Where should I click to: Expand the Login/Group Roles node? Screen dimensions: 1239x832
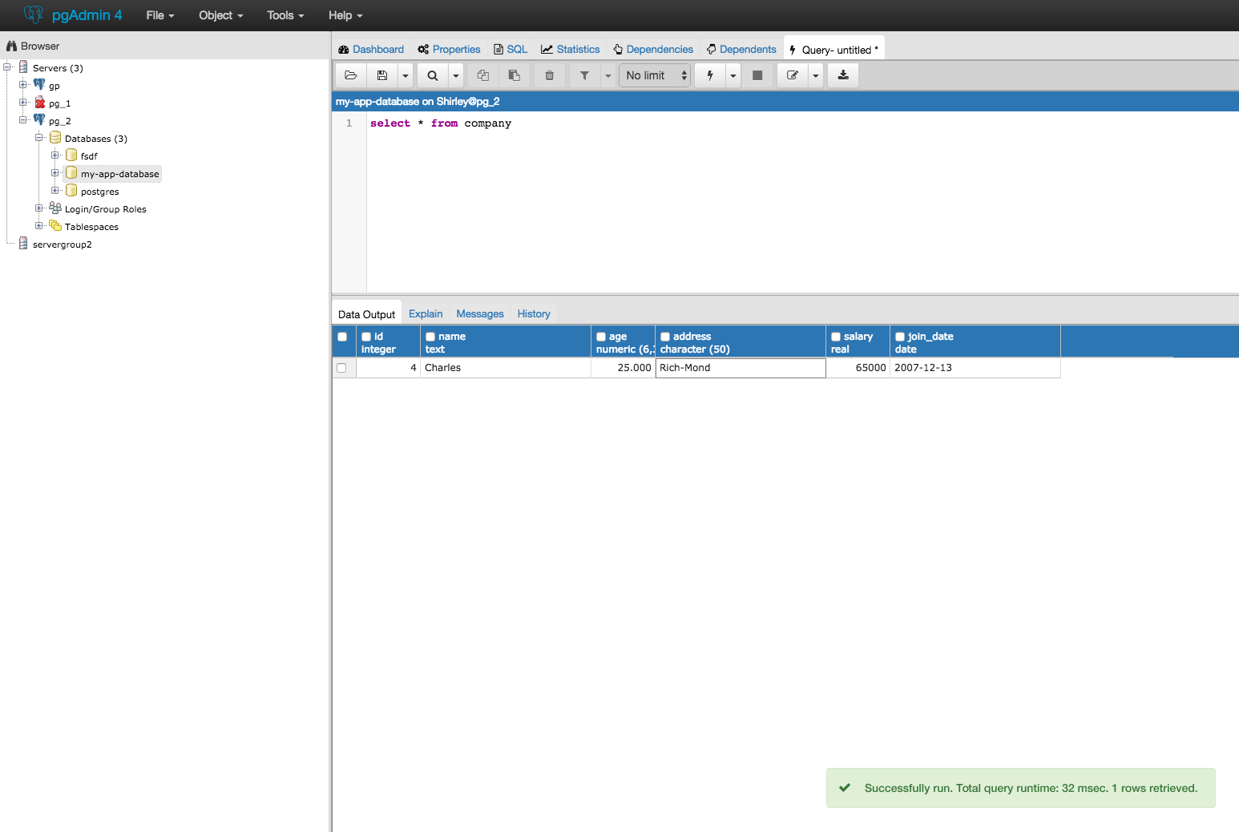coord(39,208)
